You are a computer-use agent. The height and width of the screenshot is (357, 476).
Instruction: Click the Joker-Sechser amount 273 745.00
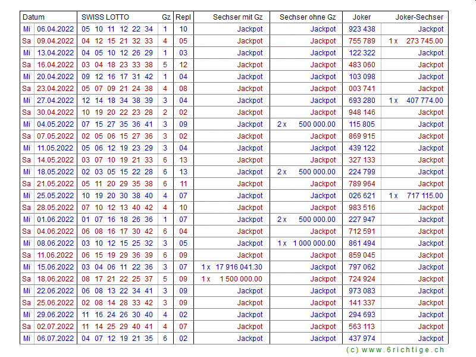(x=424, y=41)
